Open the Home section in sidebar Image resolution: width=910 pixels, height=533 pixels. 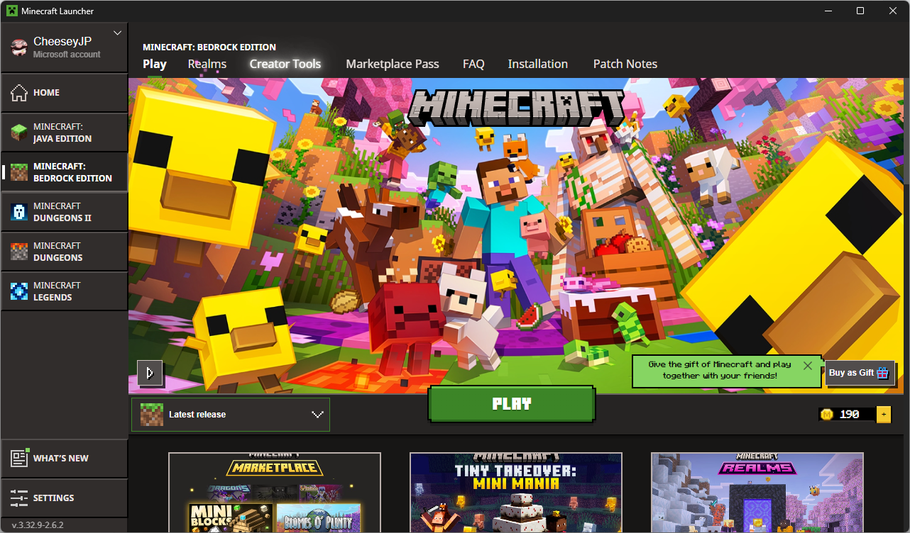tap(65, 93)
